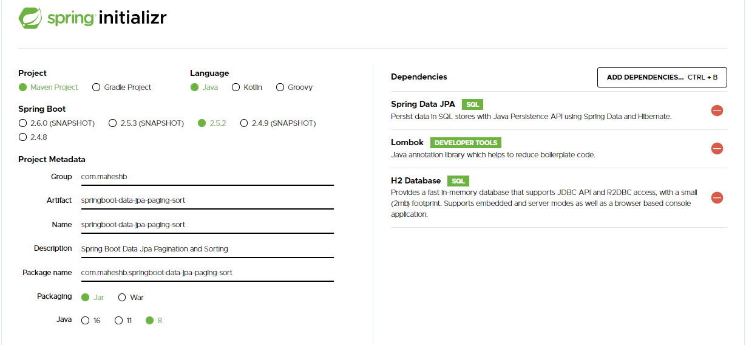746x345 pixels.
Task: Click the DEVELOPER TOOLS tag beside Lombok
Action: coord(466,143)
